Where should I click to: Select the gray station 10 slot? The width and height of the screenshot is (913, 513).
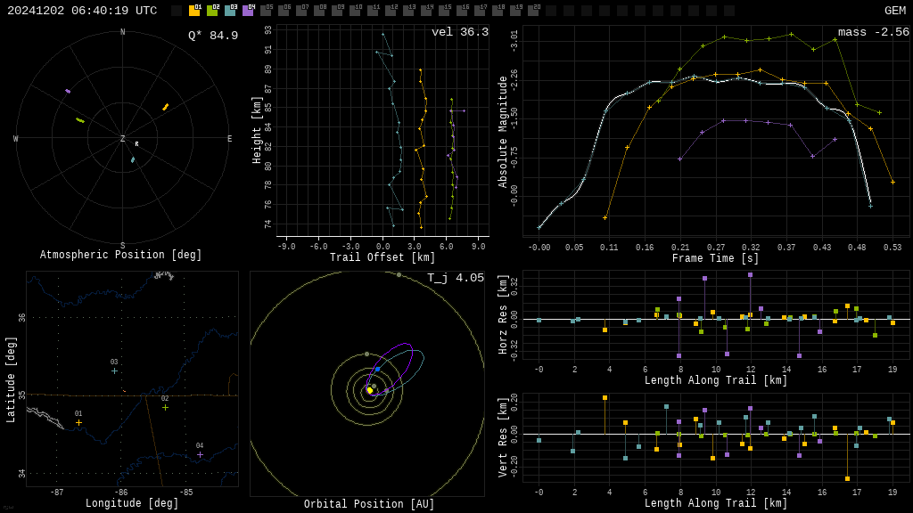click(355, 11)
